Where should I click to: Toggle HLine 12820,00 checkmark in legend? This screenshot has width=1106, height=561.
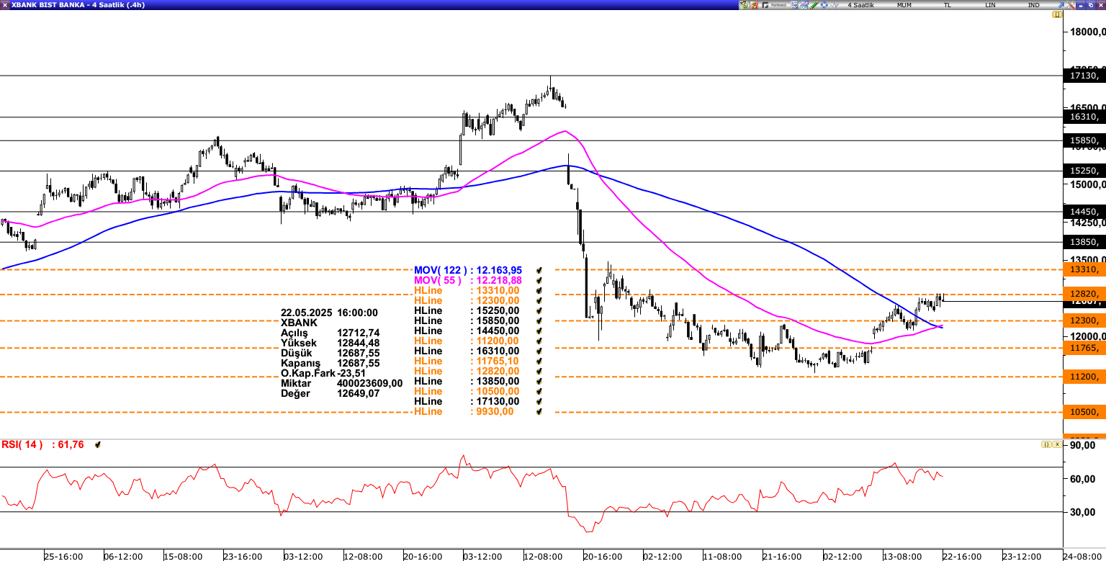[x=539, y=371]
